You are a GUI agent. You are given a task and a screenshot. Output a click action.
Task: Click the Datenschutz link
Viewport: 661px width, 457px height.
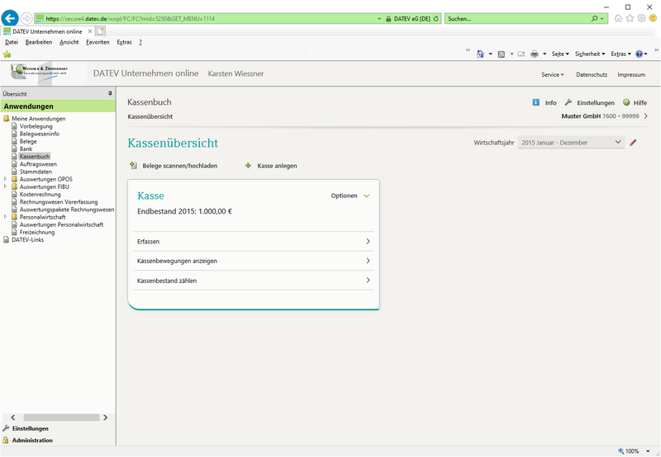point(592,74)
